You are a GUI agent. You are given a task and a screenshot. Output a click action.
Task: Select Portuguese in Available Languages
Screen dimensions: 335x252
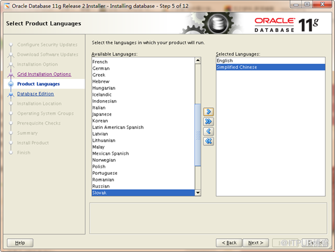[143, 173]
